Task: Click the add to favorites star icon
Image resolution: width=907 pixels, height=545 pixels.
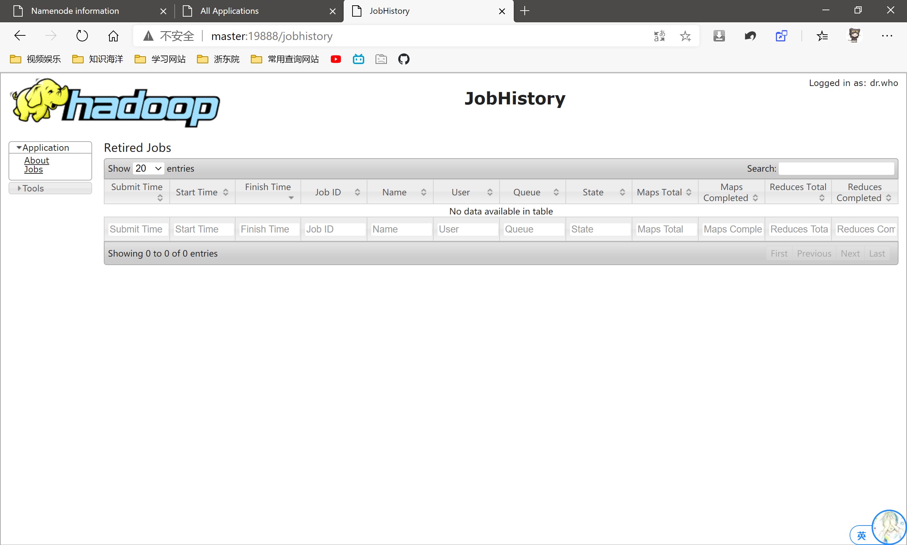Action: click(685, 36)
